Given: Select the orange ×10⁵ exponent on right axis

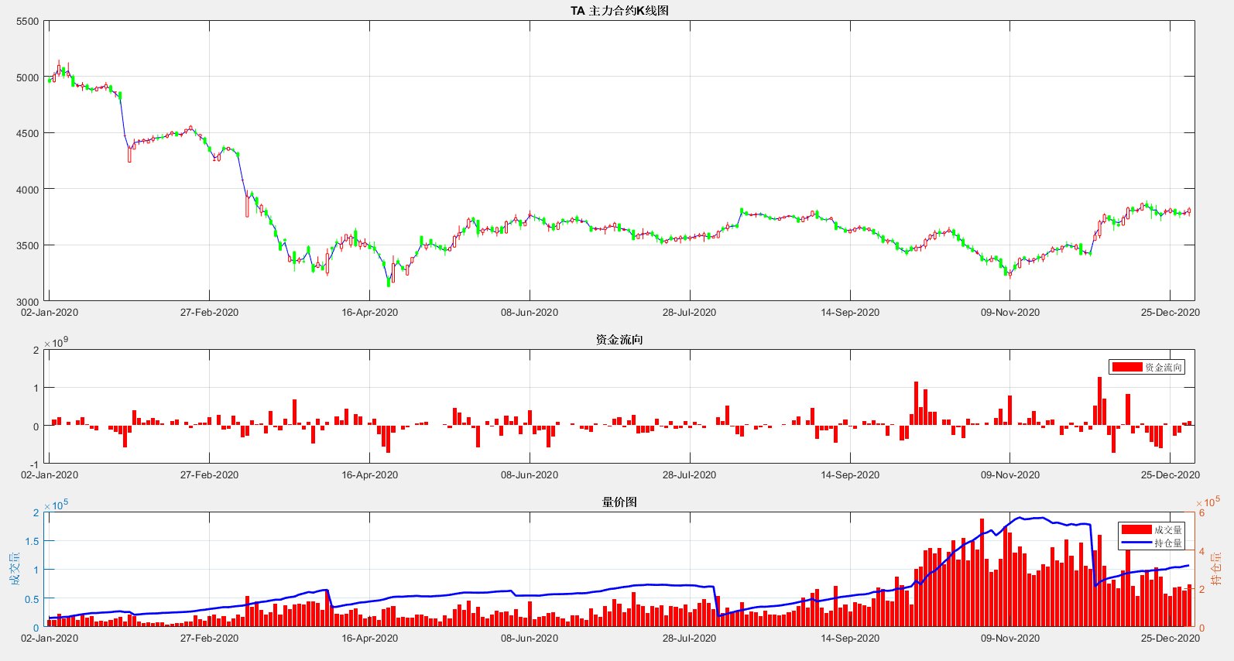Looking at the screenshot, I should (x=1208, y=503).
